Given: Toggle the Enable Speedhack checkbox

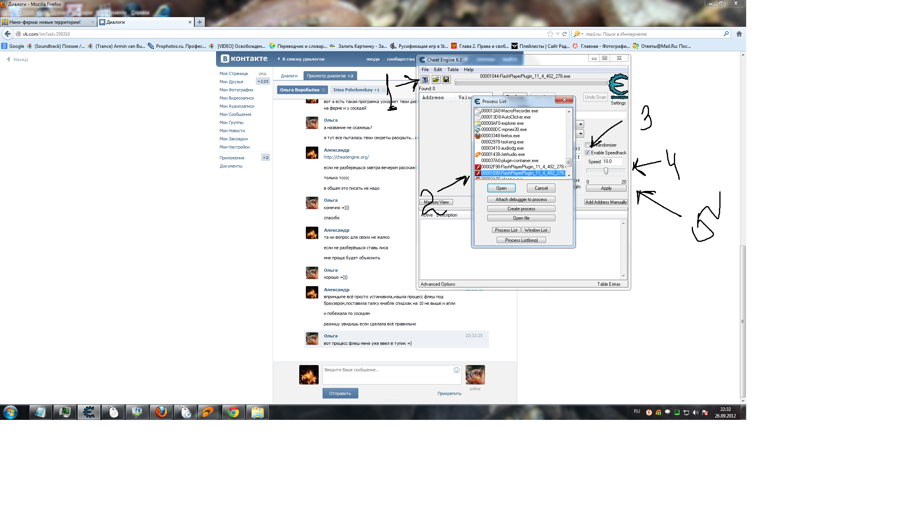Looking at the screenshot, I should coord(588,153).
